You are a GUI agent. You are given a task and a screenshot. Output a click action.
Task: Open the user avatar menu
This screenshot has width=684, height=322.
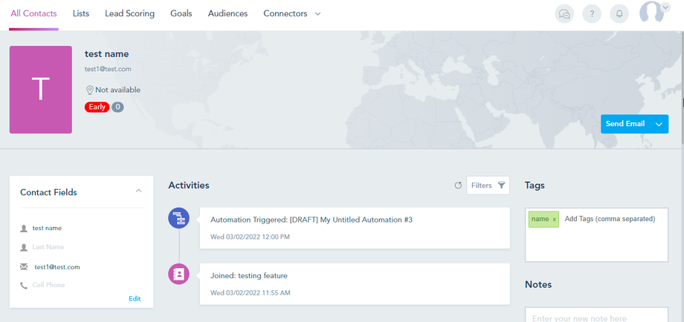click(653, 13)
